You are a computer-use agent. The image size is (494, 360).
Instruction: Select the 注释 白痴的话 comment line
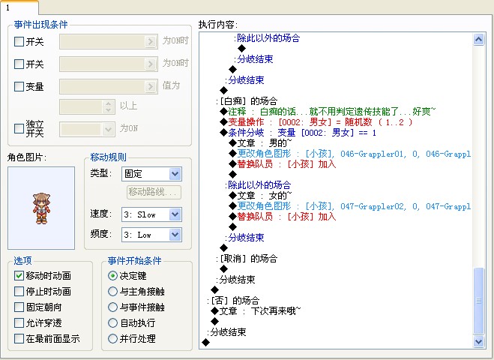pos(328,112)
